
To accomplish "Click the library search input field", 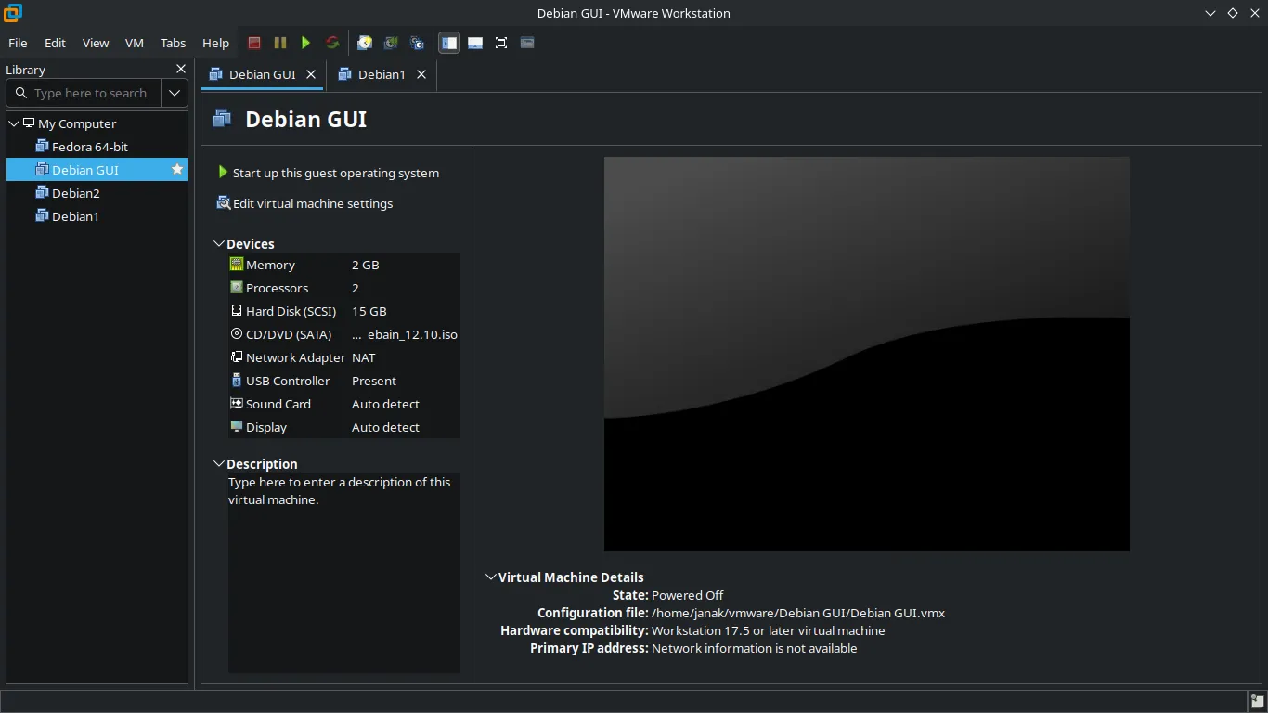I will tap(90, 93).
